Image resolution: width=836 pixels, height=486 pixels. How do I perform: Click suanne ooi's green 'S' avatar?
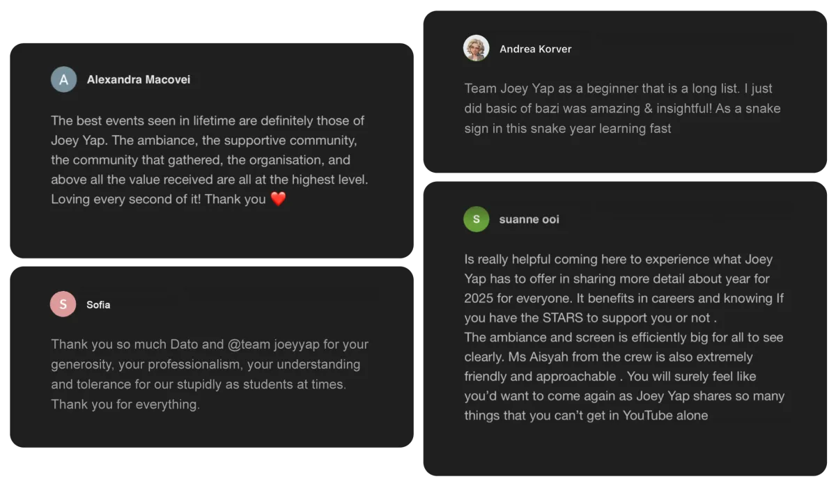pyautogui.click(x=477, y=219)
